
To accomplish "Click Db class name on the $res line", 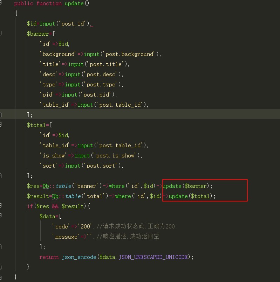I will point(46,186).
